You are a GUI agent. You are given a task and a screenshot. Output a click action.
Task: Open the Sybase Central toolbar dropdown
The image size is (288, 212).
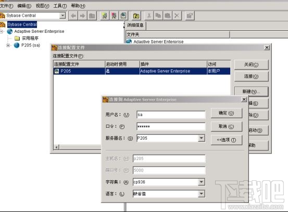(62, 16)
